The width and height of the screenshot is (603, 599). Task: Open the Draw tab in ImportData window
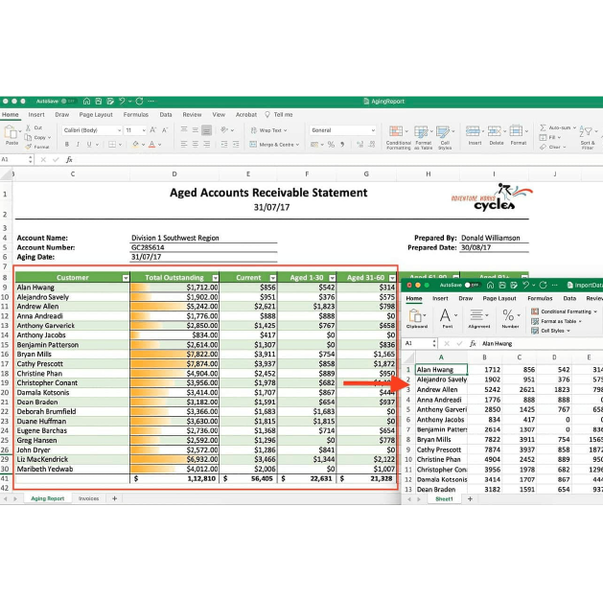tap(465, 298)
